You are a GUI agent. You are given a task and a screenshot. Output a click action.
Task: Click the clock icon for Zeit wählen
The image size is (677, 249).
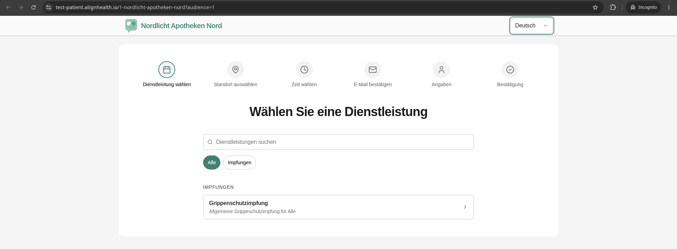(304, 70)
